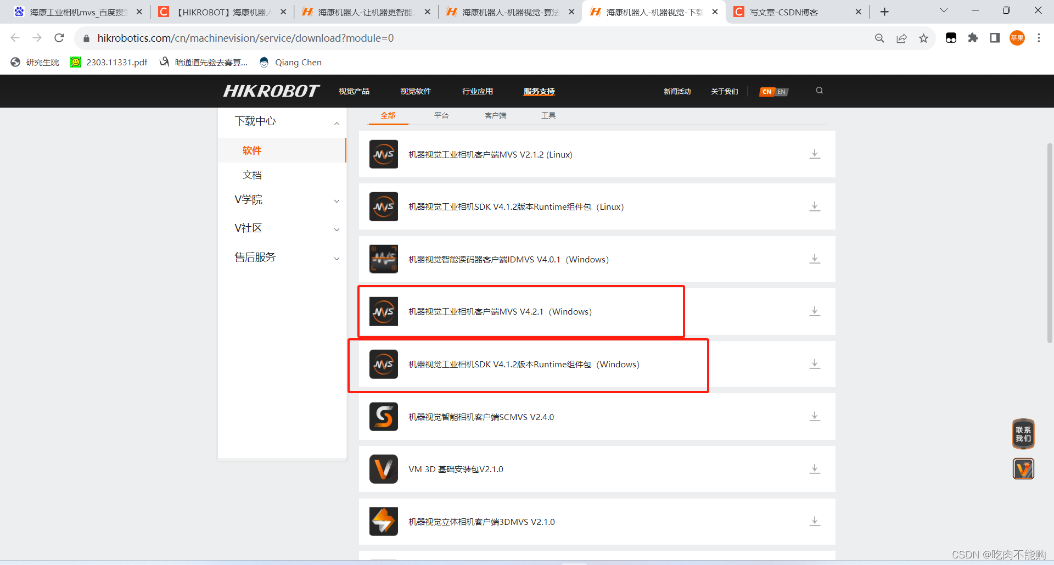Select the 工具 filter tab

pyautogui.click(x=548, y=115)
